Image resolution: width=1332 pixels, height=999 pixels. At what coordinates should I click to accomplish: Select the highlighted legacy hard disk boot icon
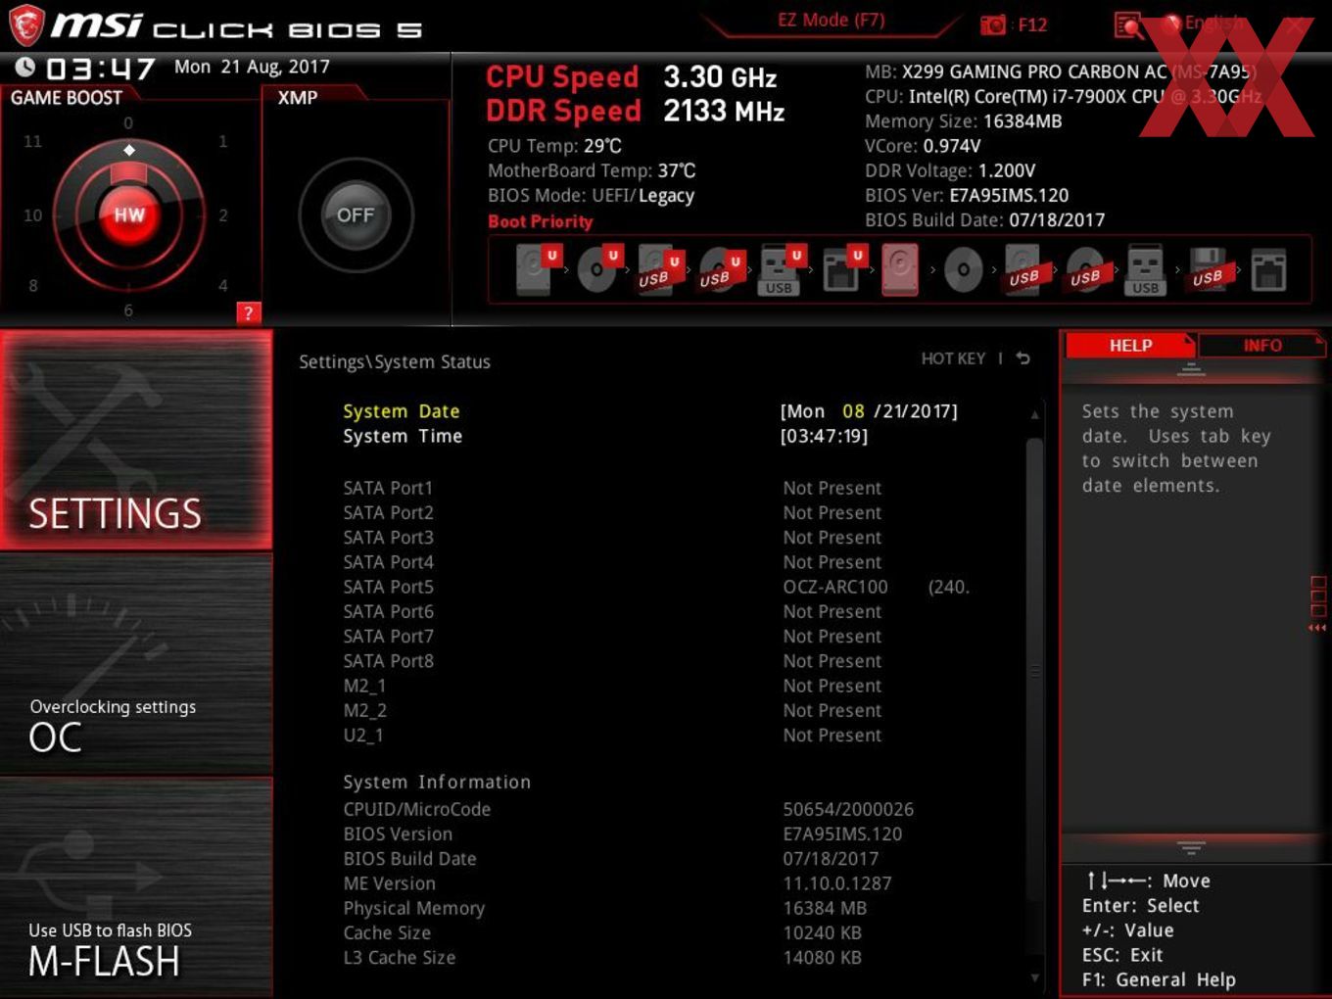(900, 269)
